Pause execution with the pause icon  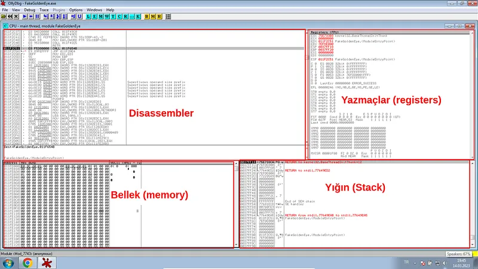37,17
